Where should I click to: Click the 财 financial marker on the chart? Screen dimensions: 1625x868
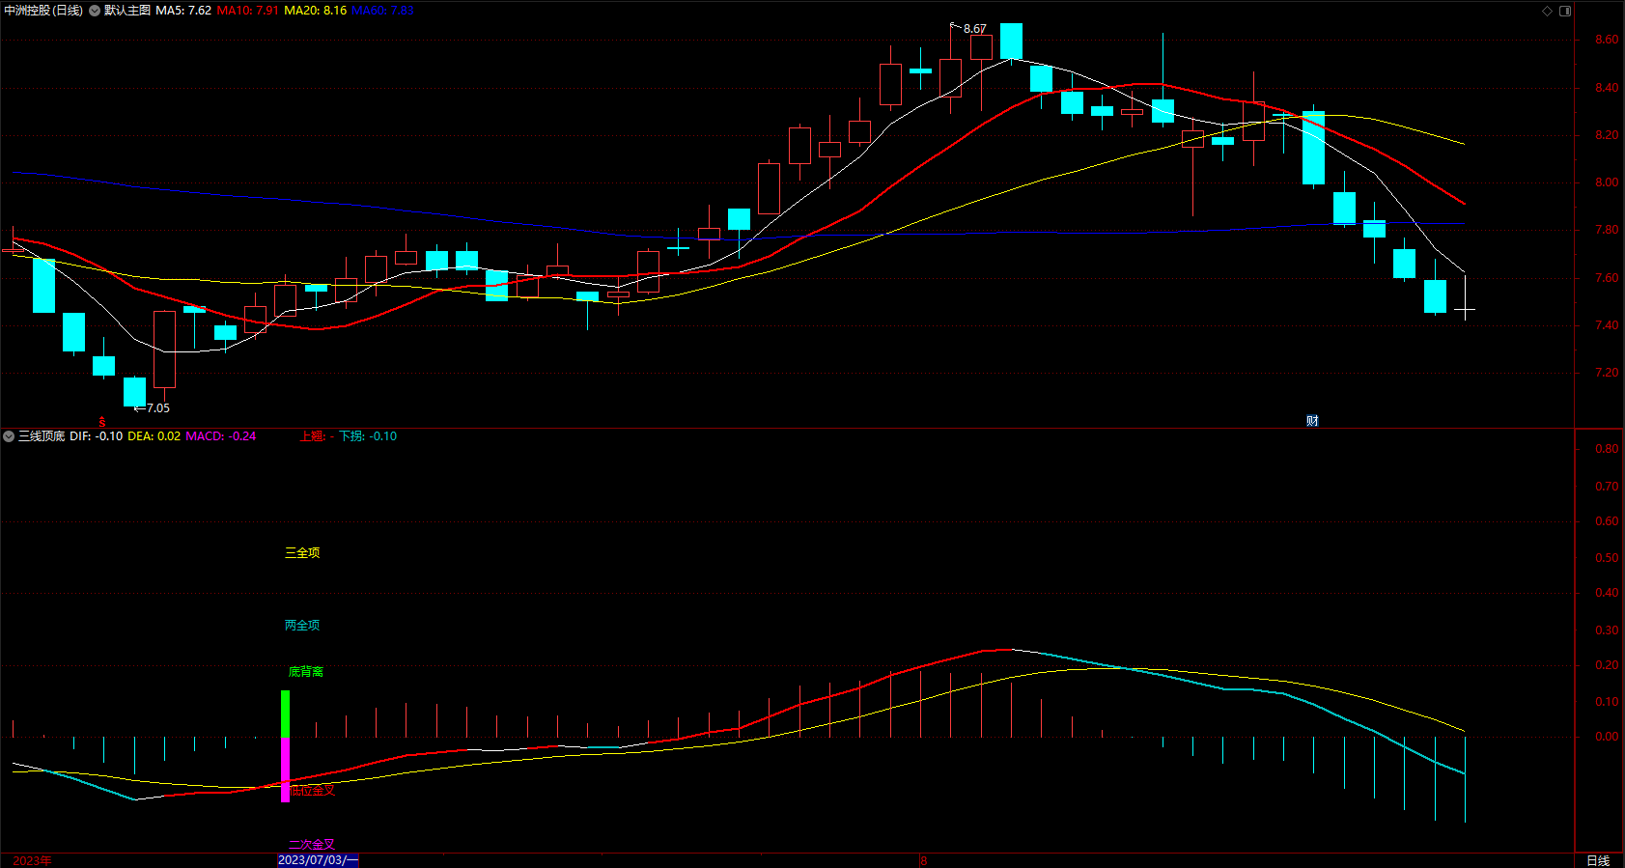[1312, 420]
